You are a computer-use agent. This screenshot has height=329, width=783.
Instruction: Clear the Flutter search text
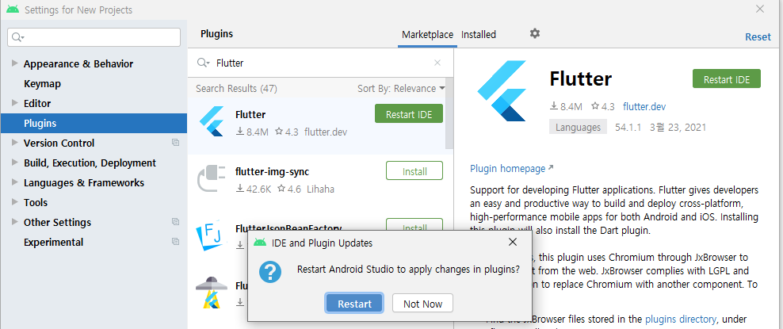point(437,63)
